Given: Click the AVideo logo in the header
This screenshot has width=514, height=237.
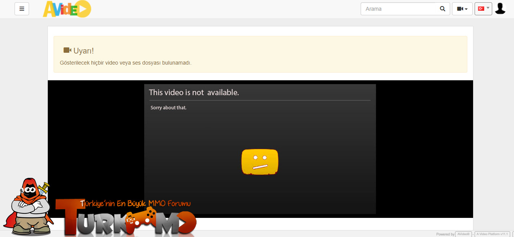Looking at the screenshot, I should pyautogui.click(x=67, y=9).
